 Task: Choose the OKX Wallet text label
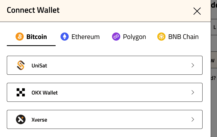[45, 93]
